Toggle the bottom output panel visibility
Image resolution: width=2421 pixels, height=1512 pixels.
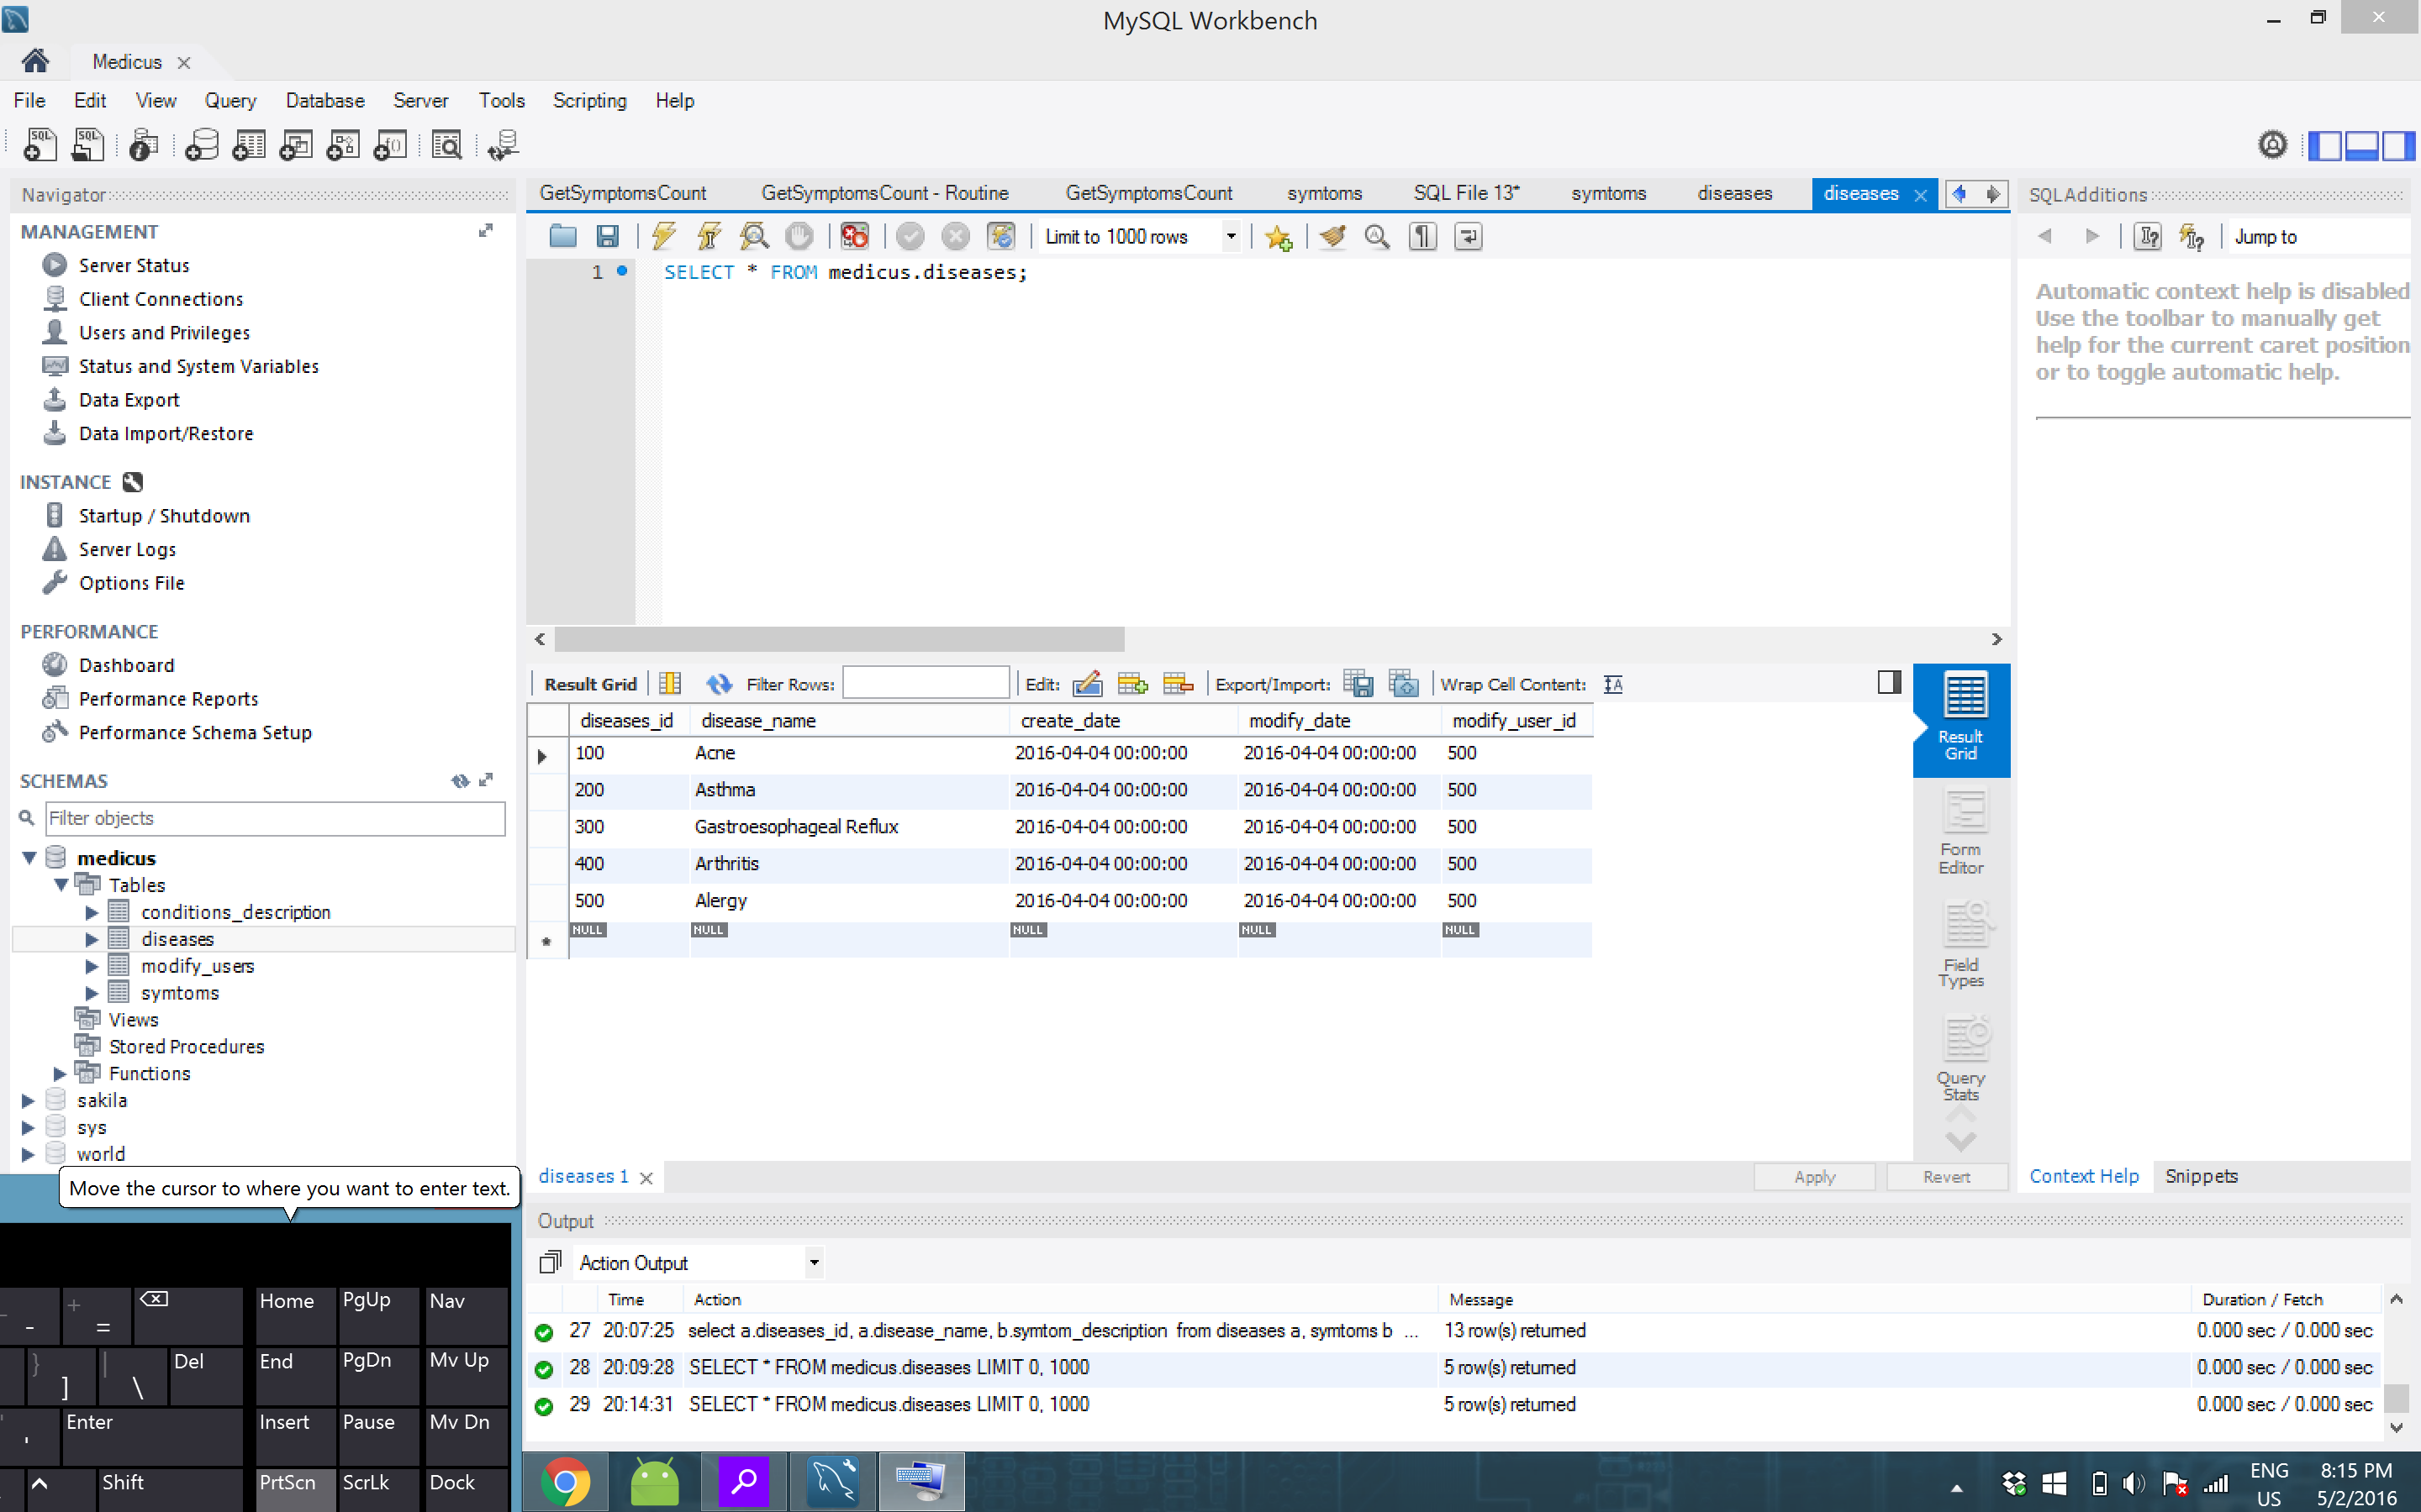tap(2361, 146)
